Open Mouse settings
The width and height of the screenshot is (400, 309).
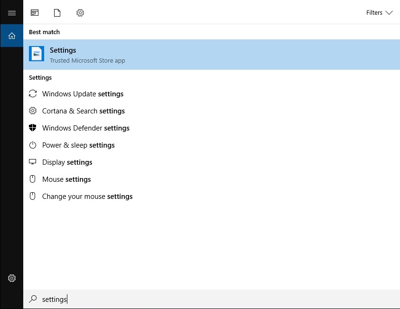(66, 179)
